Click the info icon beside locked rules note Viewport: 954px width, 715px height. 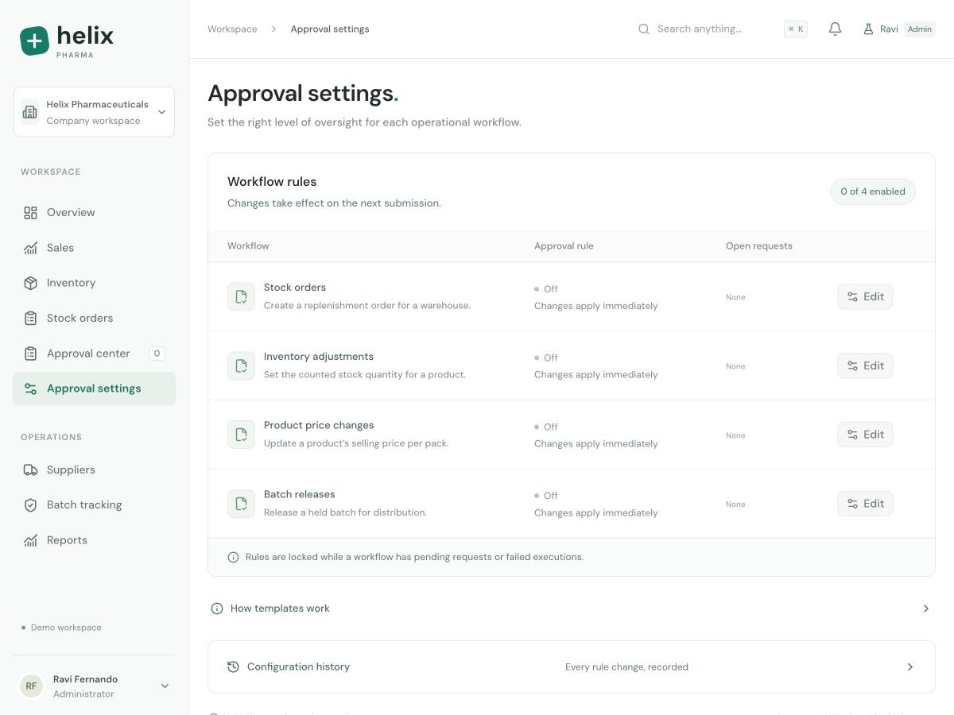click(x=233, y=558)
